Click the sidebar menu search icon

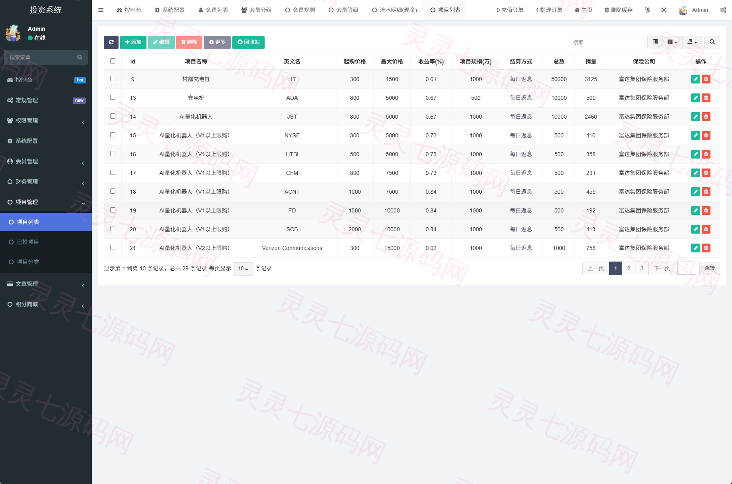coord(80,57)
